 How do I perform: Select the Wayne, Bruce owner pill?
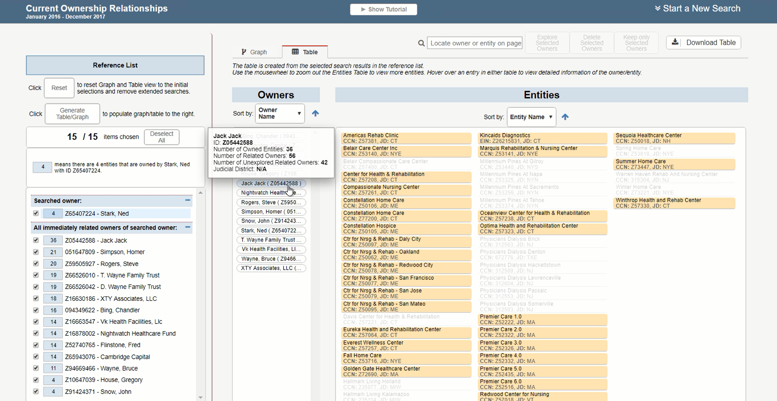point(271,259)
